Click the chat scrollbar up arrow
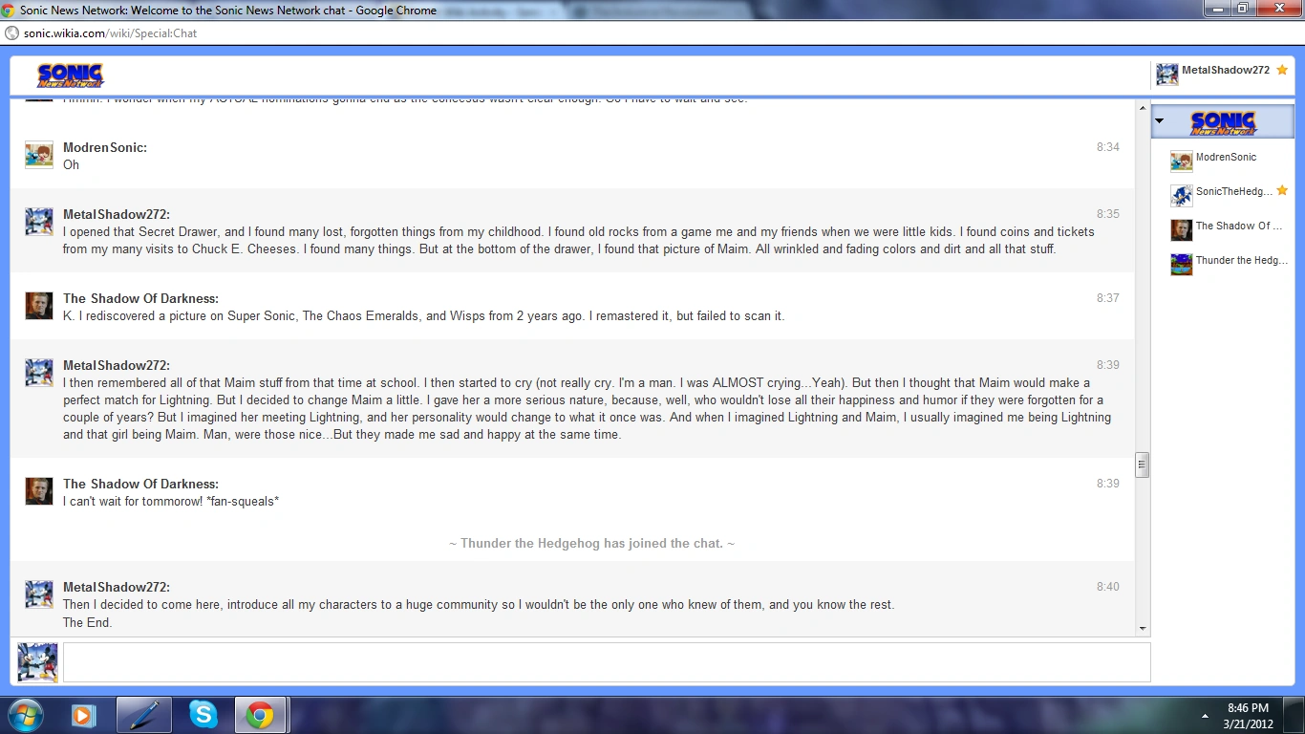The height and width of the screenshot is (734, 1305). 1142,109
